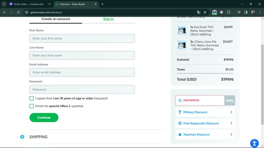Expand Teachers Discount chevron arrow
The width and height of the screenshot is (264, 148).
(x=231, y=134)
